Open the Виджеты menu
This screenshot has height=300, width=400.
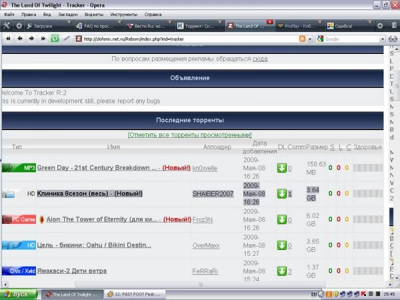(94, 15)
